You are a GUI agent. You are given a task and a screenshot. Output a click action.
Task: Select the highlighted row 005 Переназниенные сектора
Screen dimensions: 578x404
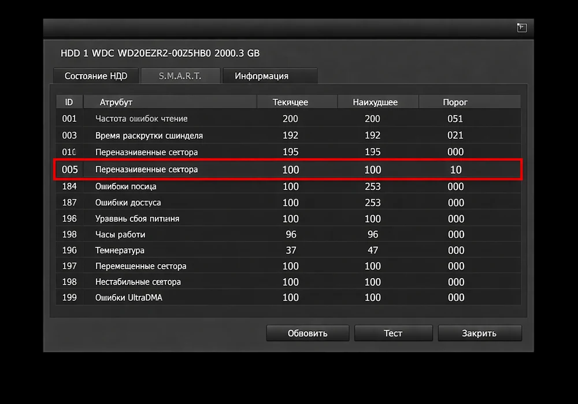click(288, 169)
